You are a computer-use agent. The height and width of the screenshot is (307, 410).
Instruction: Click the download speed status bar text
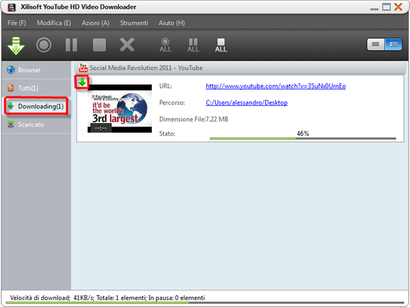click(107, 298)
